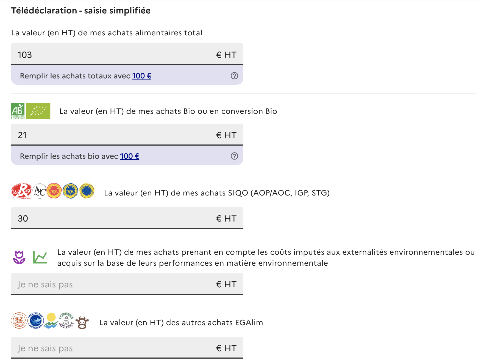Click the Pêche Durable logo

coord(36,321)
